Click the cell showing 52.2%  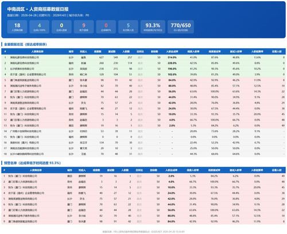(215, 143)
